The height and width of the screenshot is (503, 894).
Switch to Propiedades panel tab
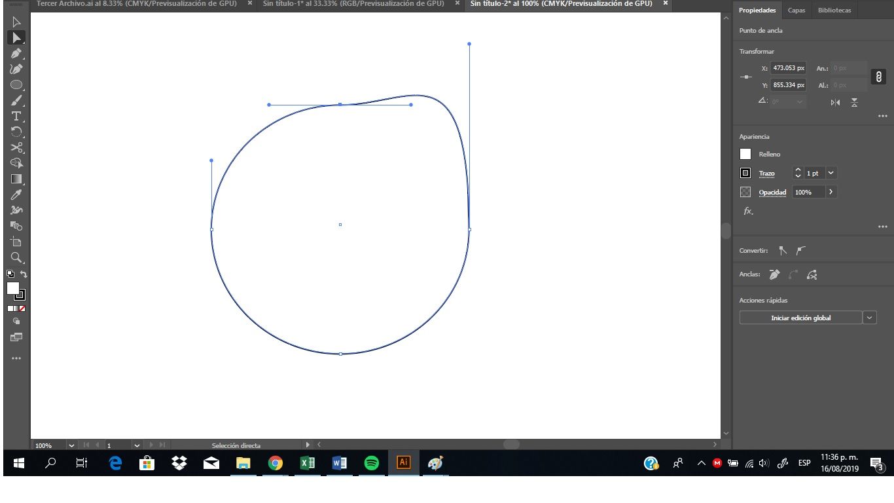pos(757,10)
